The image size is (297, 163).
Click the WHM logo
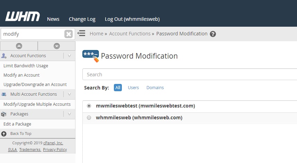click(x=22, y=16)
